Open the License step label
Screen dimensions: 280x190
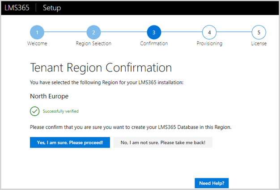(259, 44)
